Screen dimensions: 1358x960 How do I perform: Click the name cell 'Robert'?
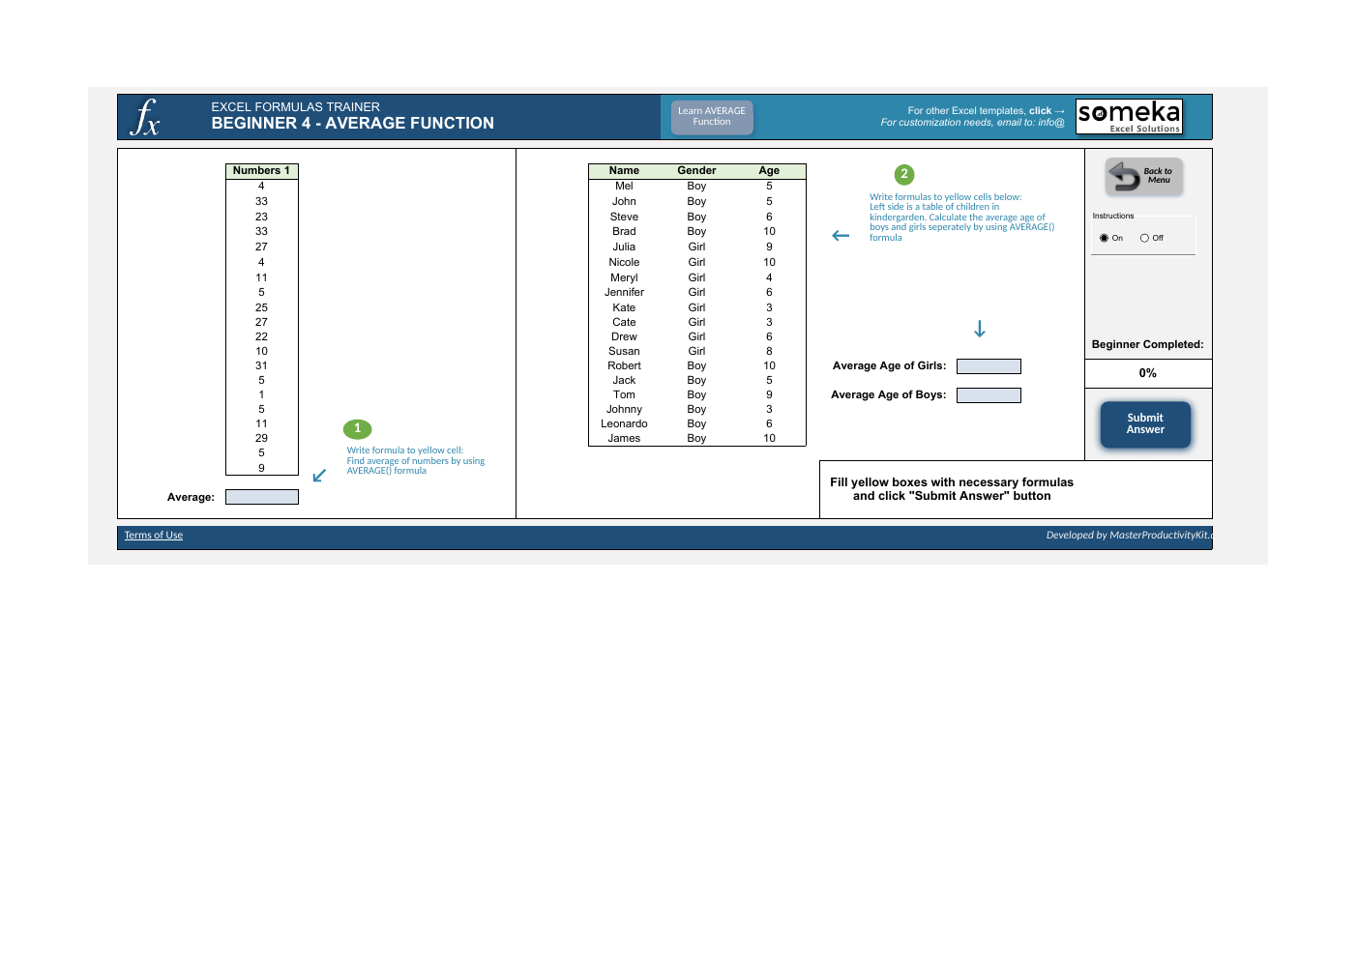624,366
